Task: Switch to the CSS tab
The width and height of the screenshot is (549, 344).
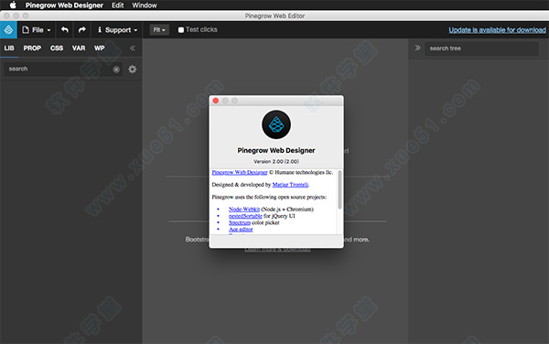Action: coord(57,48)
